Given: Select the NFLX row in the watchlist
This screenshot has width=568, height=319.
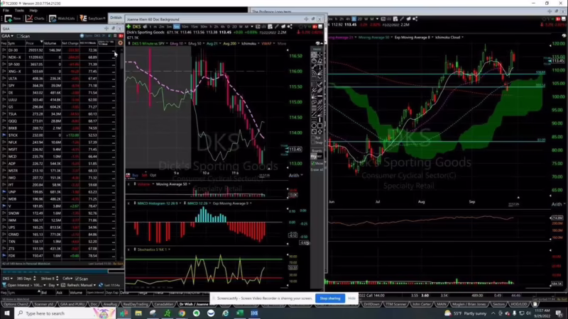Looking at the screenshot, I should point(58,142).
